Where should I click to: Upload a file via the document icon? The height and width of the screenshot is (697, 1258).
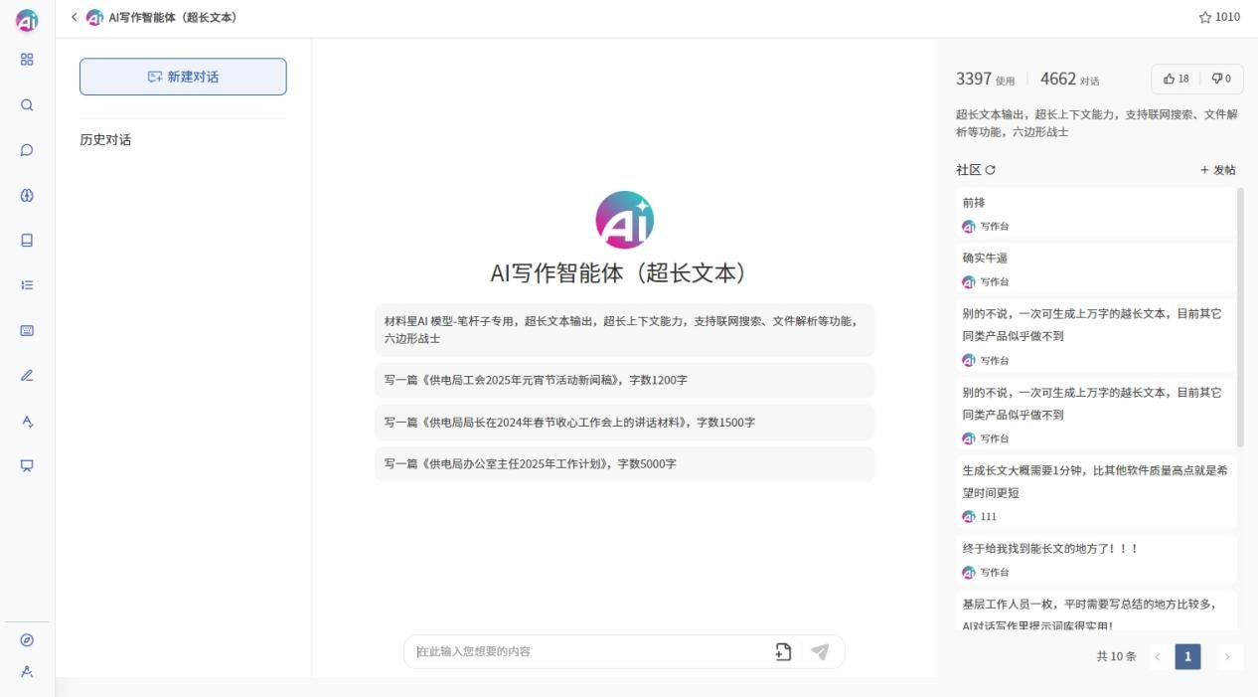tap(783, 651)
